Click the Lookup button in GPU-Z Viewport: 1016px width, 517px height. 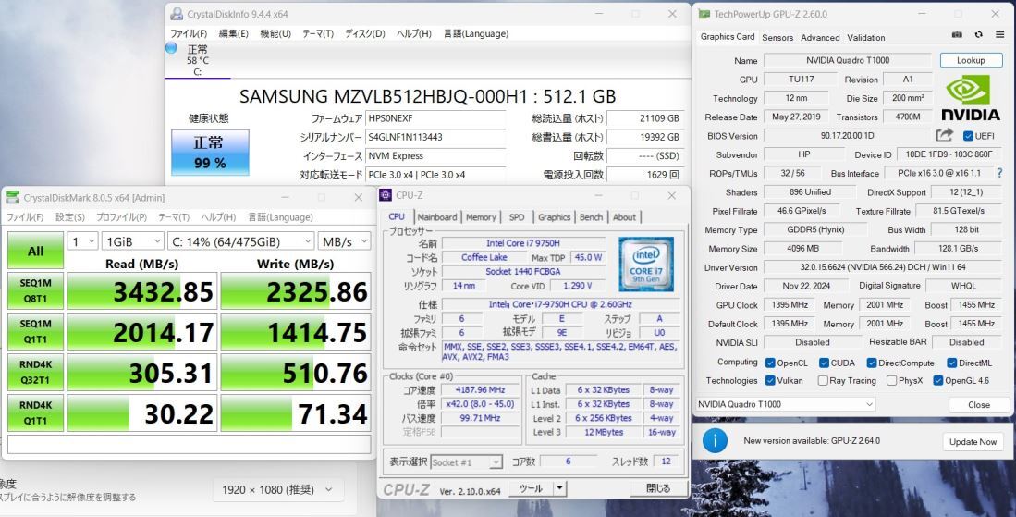coord(971,60)
